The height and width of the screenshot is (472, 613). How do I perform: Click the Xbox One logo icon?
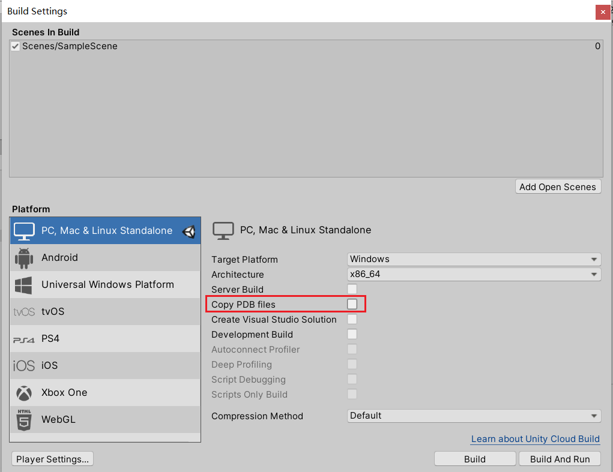pos(24,393)
